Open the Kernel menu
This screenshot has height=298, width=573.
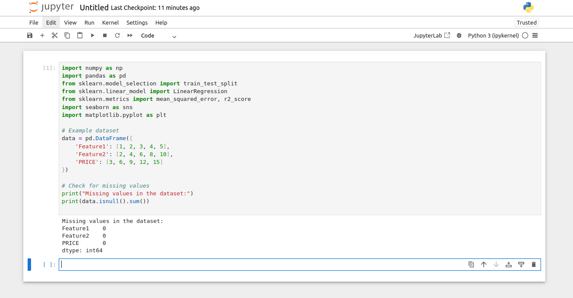(x=110, y=22)
